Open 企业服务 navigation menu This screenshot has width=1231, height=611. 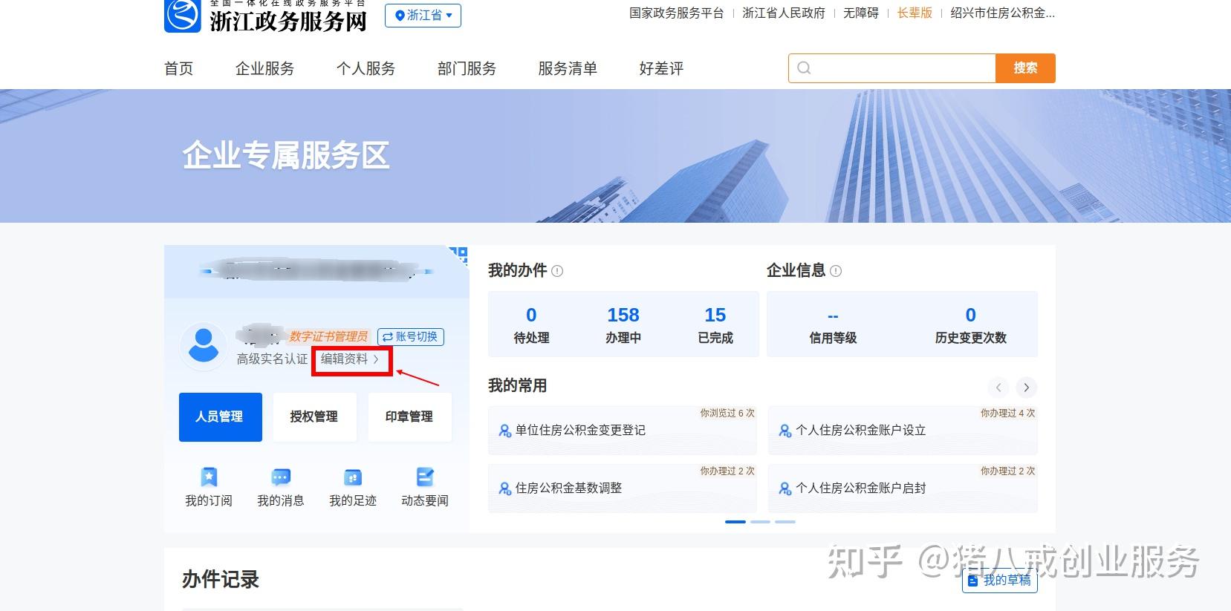[264, 68]
